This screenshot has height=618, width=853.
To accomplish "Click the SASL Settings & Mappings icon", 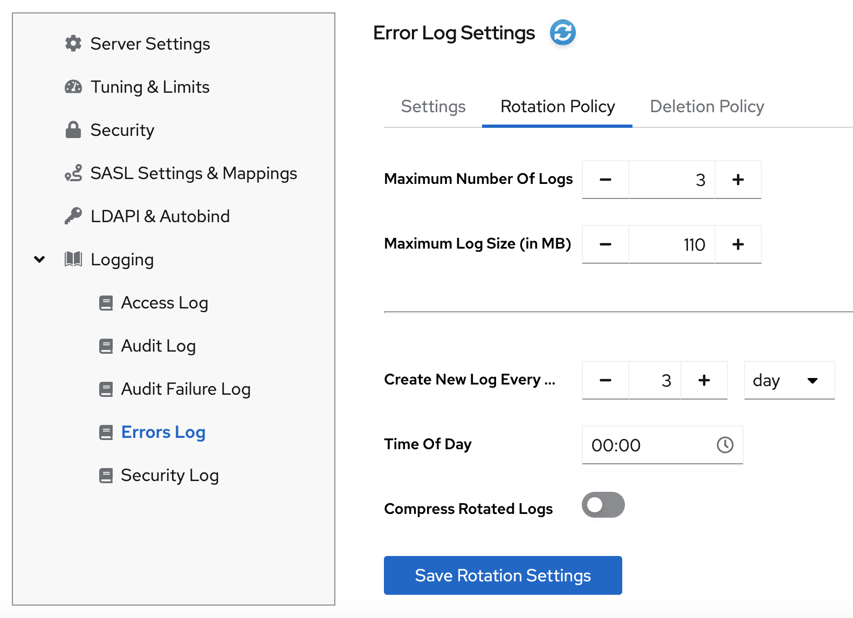I will click(x=73, y=173).
